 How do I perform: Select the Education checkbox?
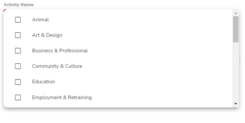pyautogui.click(x=18, y=82)
